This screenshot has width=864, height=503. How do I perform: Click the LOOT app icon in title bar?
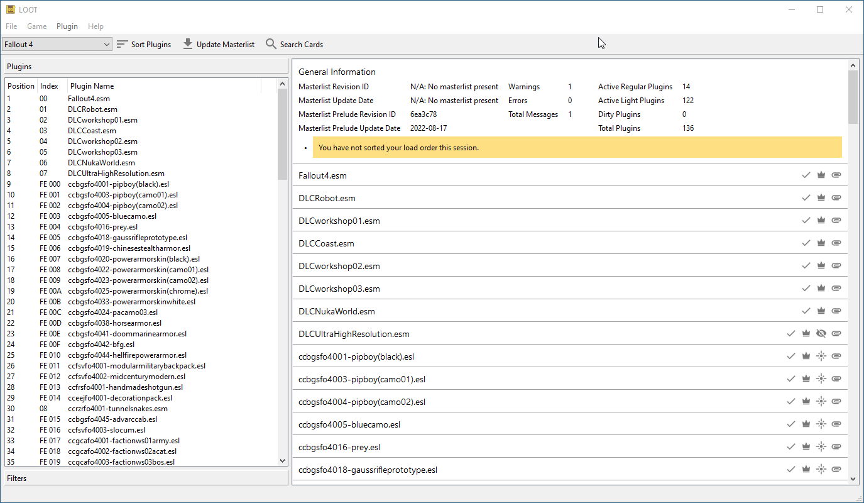(11, 9)
